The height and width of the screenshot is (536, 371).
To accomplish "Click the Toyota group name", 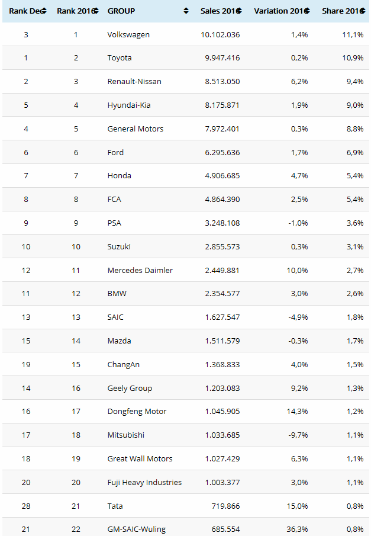I will coord(120,58).
